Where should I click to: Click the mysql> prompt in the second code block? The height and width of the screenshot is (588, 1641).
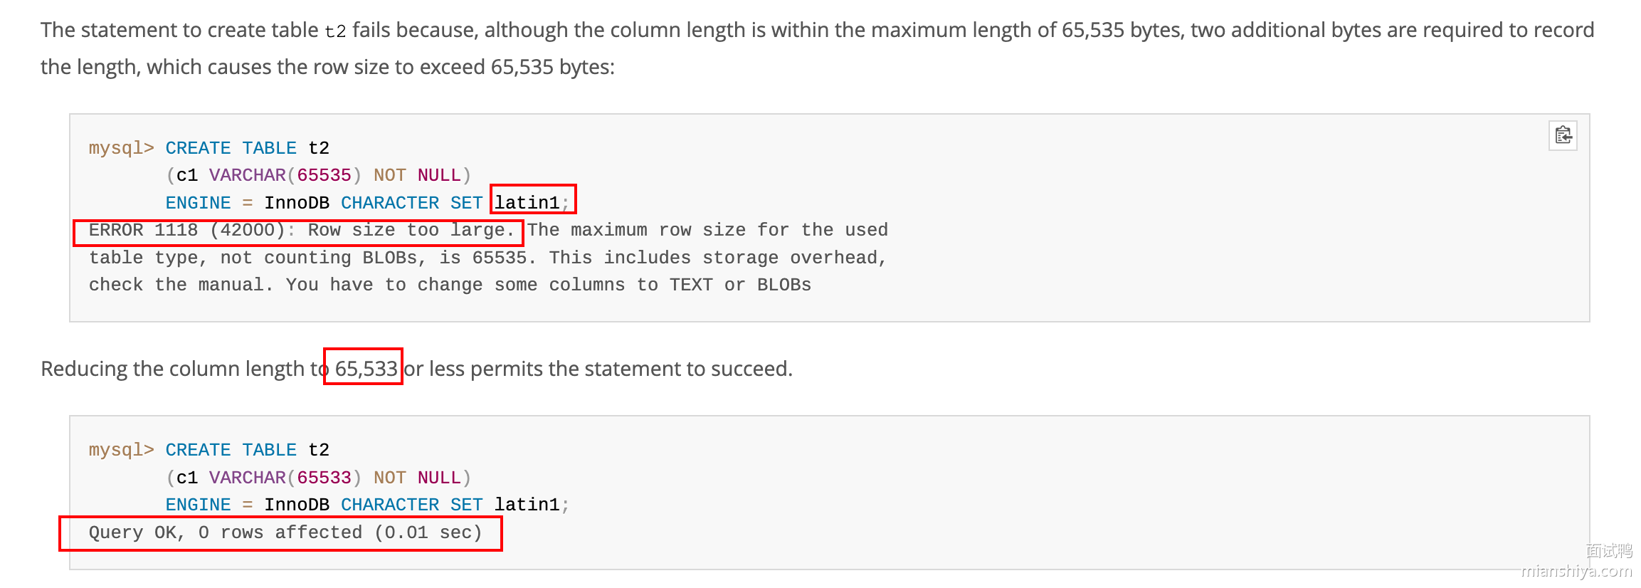pos(121,450)
